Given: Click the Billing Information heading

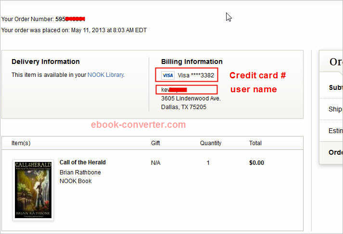Looking at the screenshot, I should (192, 62).
